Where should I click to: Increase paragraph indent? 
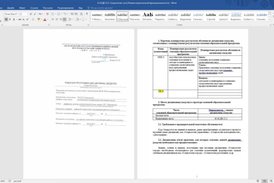[76, 14]
